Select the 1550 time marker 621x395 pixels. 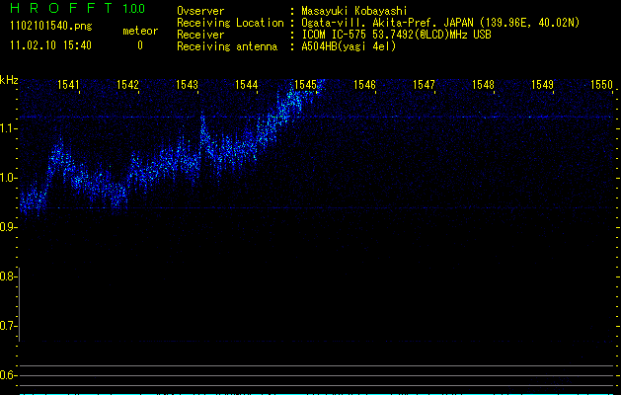pos(602,86)
